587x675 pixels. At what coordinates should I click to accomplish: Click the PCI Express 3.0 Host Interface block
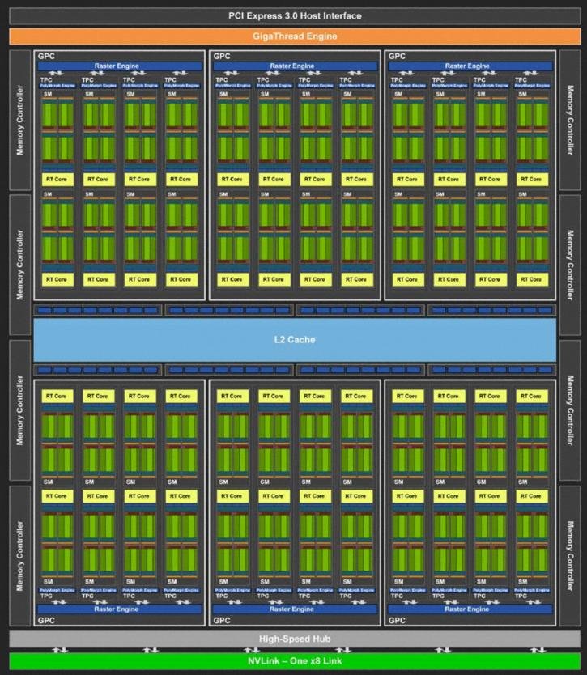[x=295, y=16]
